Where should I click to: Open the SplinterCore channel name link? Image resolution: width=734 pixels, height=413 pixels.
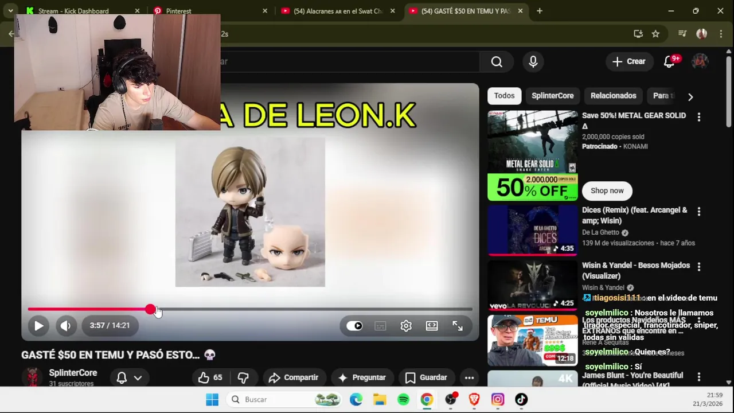point(73,373)
